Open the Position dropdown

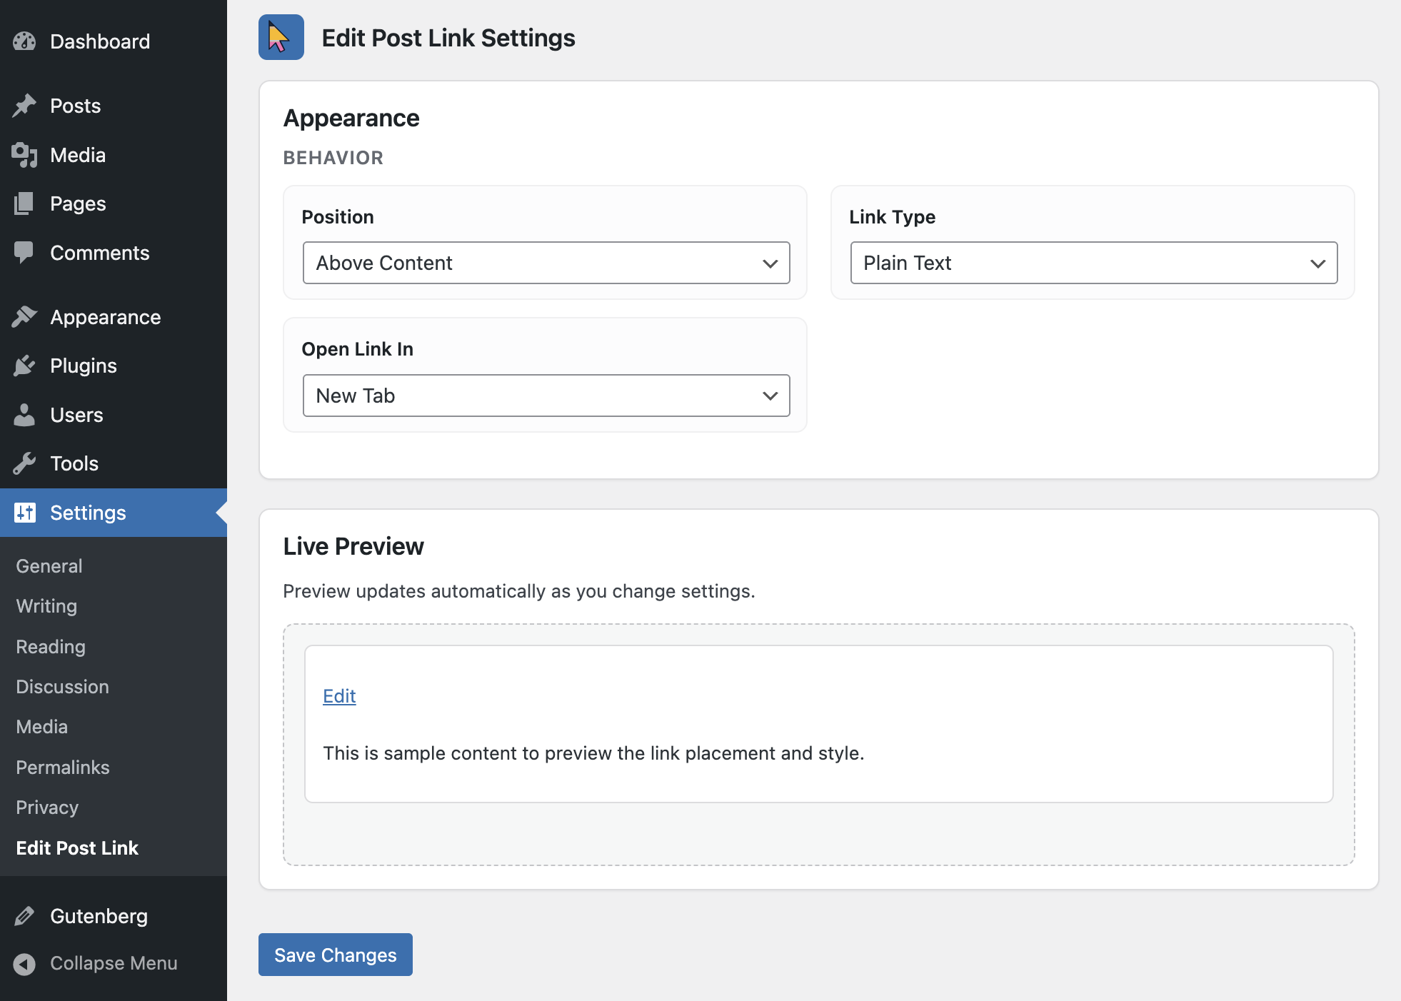(545, 263)
